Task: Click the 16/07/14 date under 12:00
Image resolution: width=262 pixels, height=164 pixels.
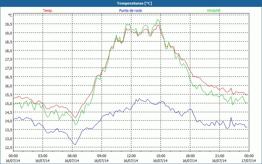Action: [x=131, y=161]
